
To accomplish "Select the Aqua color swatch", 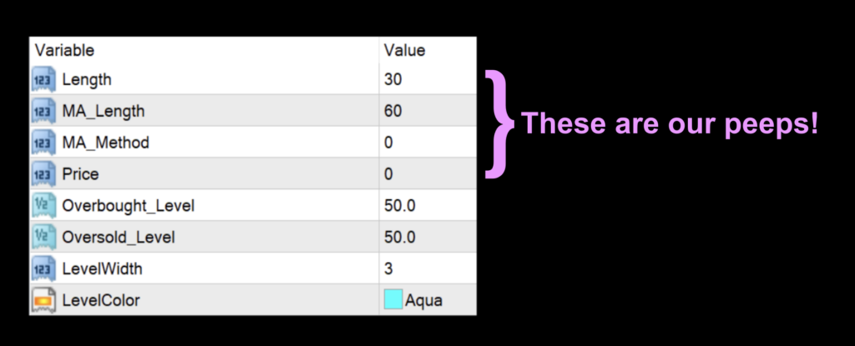I will click(x=393, y=300).
